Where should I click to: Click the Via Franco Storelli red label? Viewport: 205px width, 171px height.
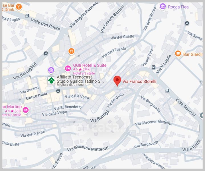(139, 82)
